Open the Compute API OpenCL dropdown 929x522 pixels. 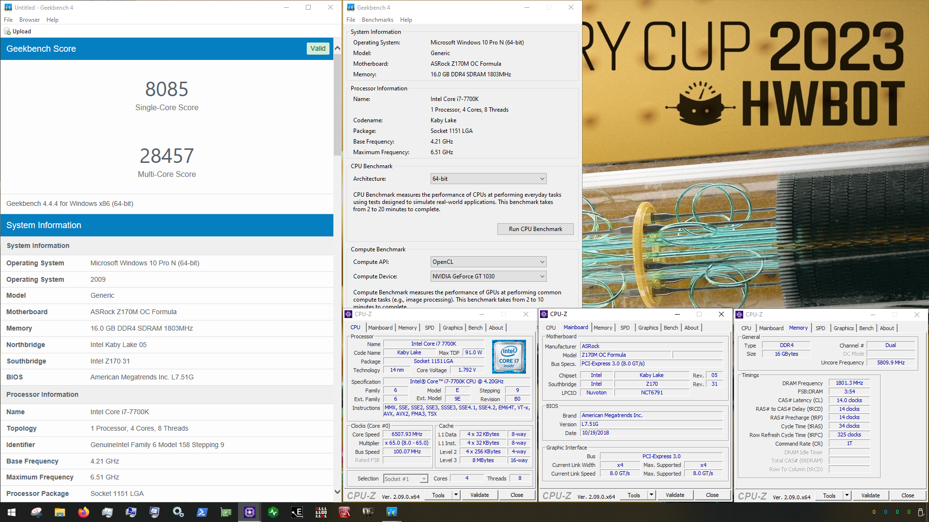[488, 262]
